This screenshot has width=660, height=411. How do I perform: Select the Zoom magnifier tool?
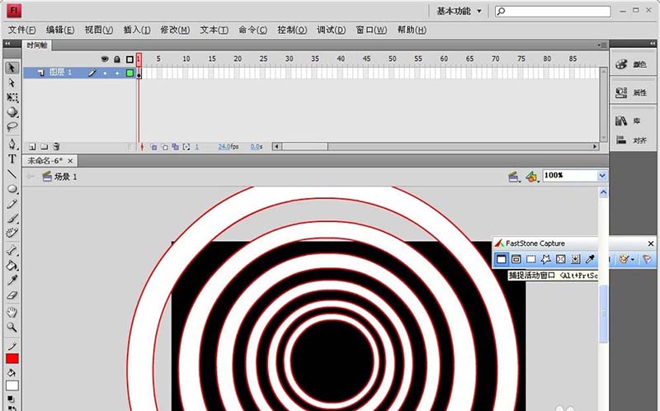12,327
